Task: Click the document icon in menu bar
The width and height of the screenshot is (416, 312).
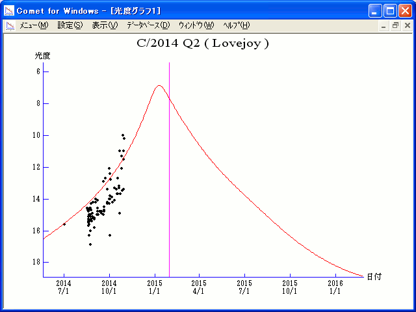Action: click(10, 26)
